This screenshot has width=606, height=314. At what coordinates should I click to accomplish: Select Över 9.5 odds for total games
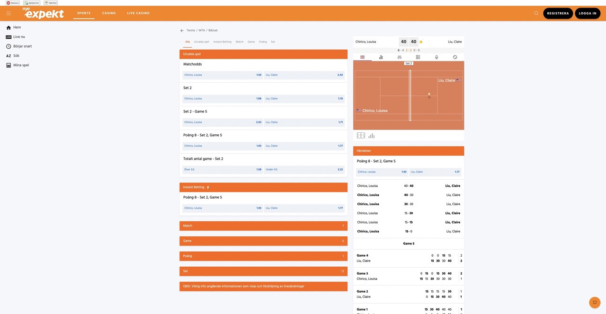pyautogui.click(x=222, y=170)
